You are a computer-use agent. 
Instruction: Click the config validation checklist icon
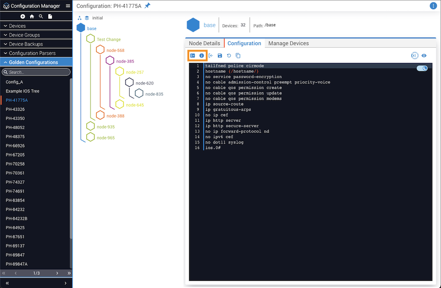click(x=192, y=56)
